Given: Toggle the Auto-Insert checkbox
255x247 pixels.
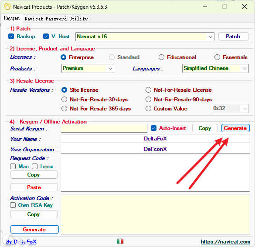Looking at the screenshot, I should click(x=154, y=128).
